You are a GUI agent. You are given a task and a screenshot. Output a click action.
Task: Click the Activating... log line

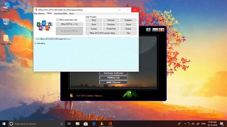[x=41, y=43]
